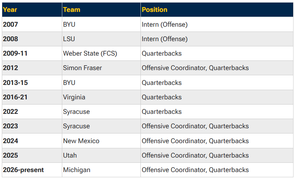Screen dimensions: 295x178
Task: Select the position cell in Utah row
Action: (x=217, y=155)
